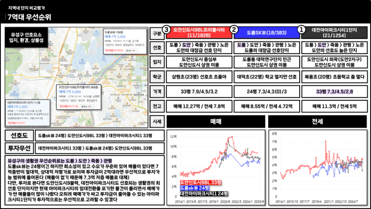371x209 pixels.
Task: Click the black 대전아이파크시티1 24평 chart legend
Action: [x=204, y=194]
